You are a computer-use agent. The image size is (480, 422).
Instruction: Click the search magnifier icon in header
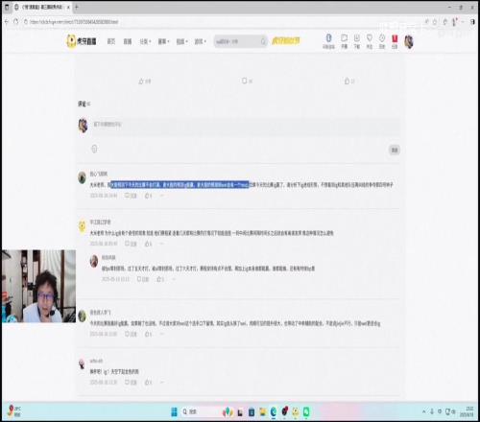(263, 41)
